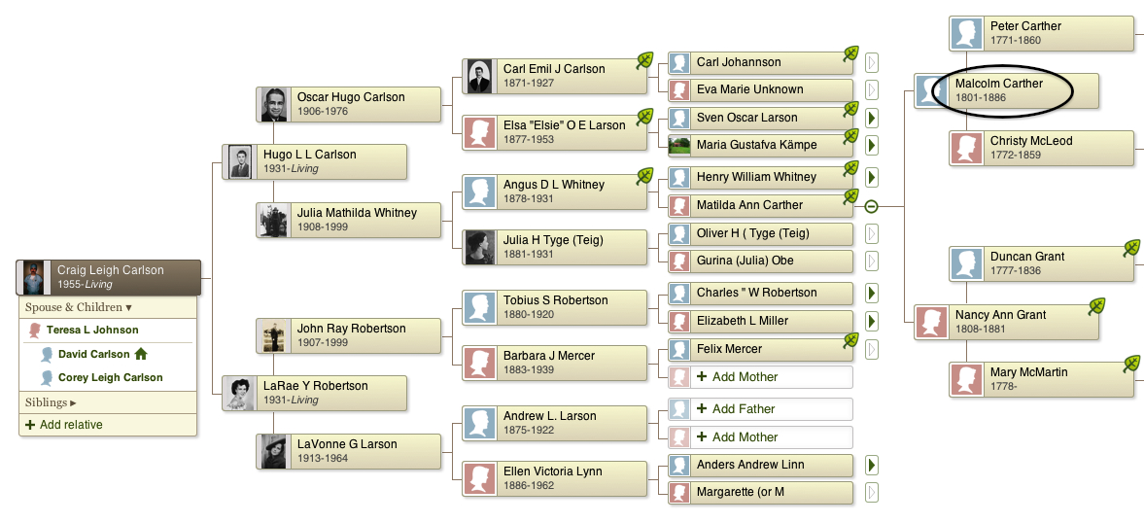
Task: Collapse Matilda Ann Carther's ancestors with minus circle
Action: click(871, 206)
